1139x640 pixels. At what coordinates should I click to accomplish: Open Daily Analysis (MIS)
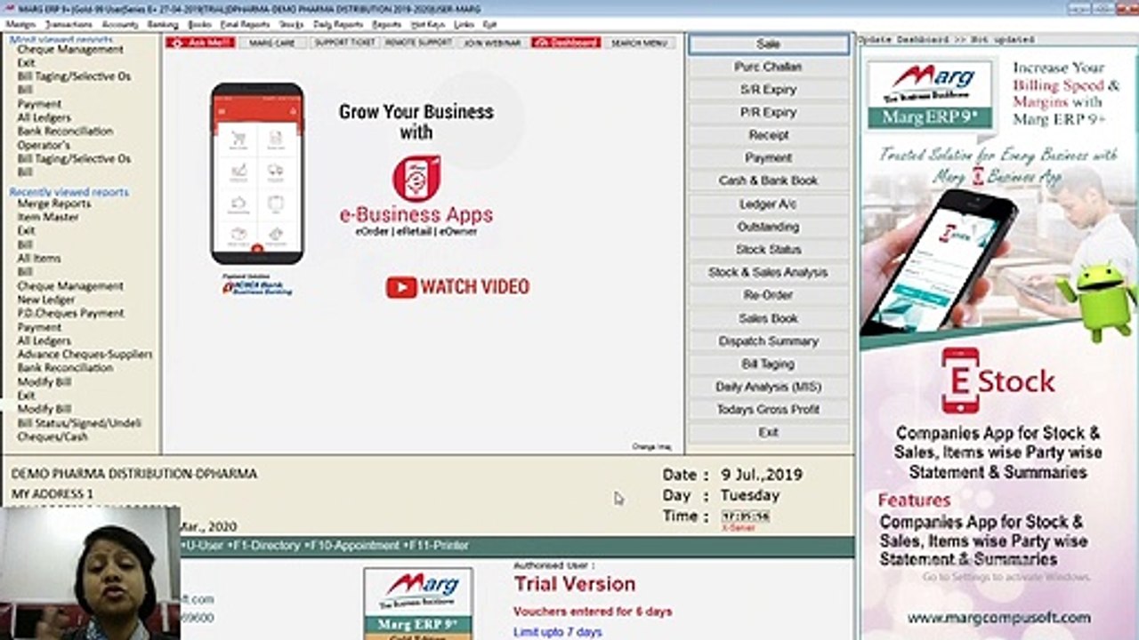pyautogui.click(x=769, y=387)
